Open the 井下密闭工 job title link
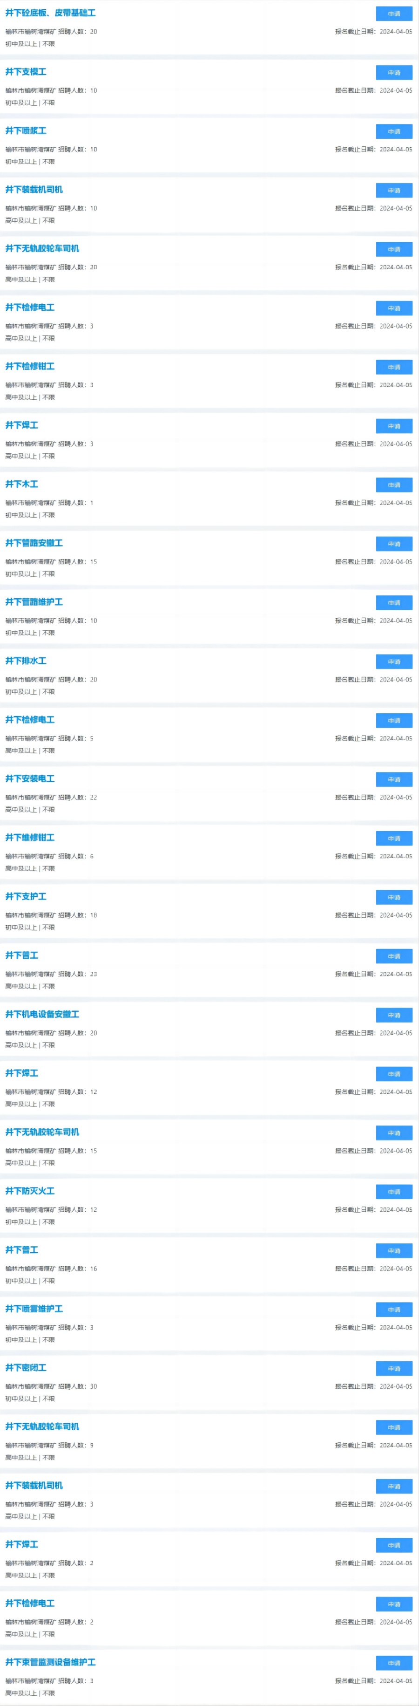Screen dimensions: 419x1706 pos(26,1368)
